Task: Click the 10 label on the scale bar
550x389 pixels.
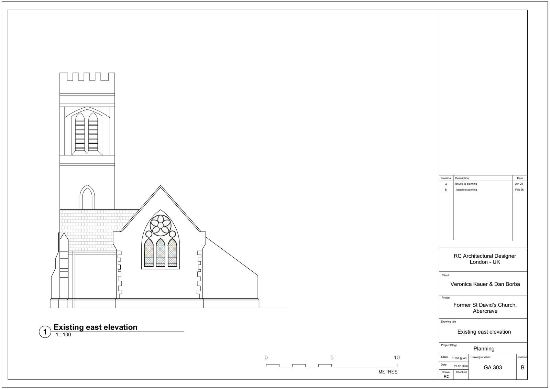Action: (x=397, y=358)
